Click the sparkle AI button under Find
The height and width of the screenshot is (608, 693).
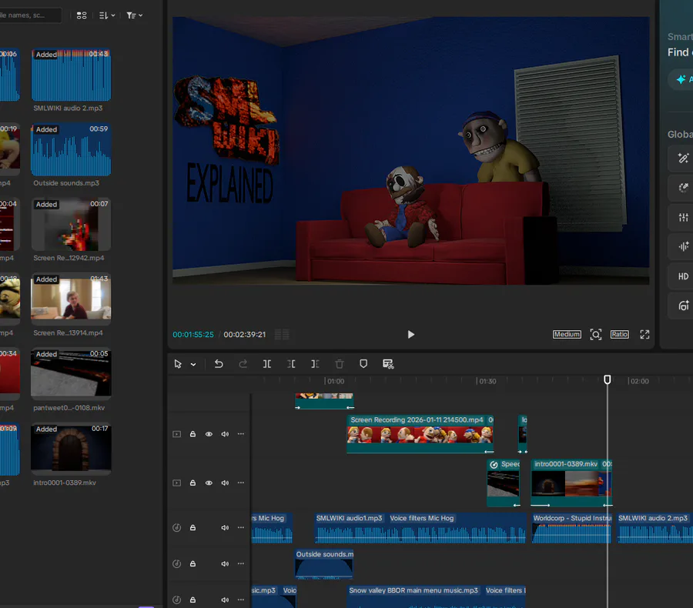pyautogui.click(x=681, y=79)
